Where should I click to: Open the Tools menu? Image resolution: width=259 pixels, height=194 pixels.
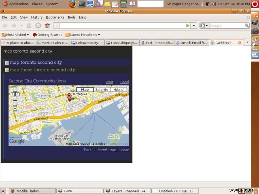(x=72, y=17)
